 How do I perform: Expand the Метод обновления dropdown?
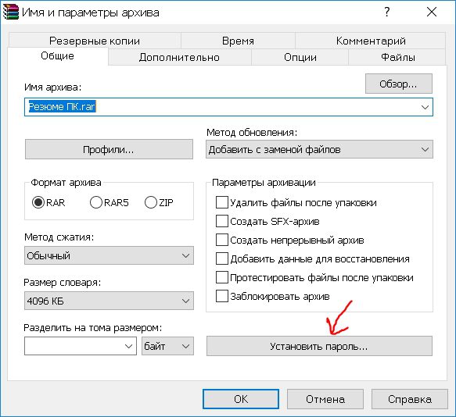tap(319, 149)
